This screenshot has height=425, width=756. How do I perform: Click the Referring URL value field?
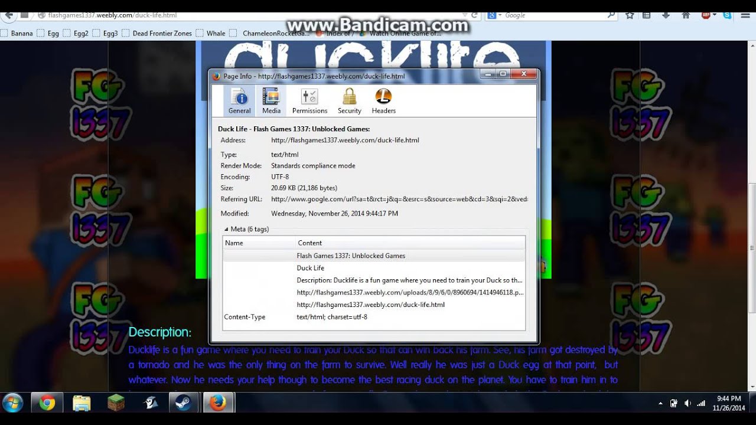point(399,200)
